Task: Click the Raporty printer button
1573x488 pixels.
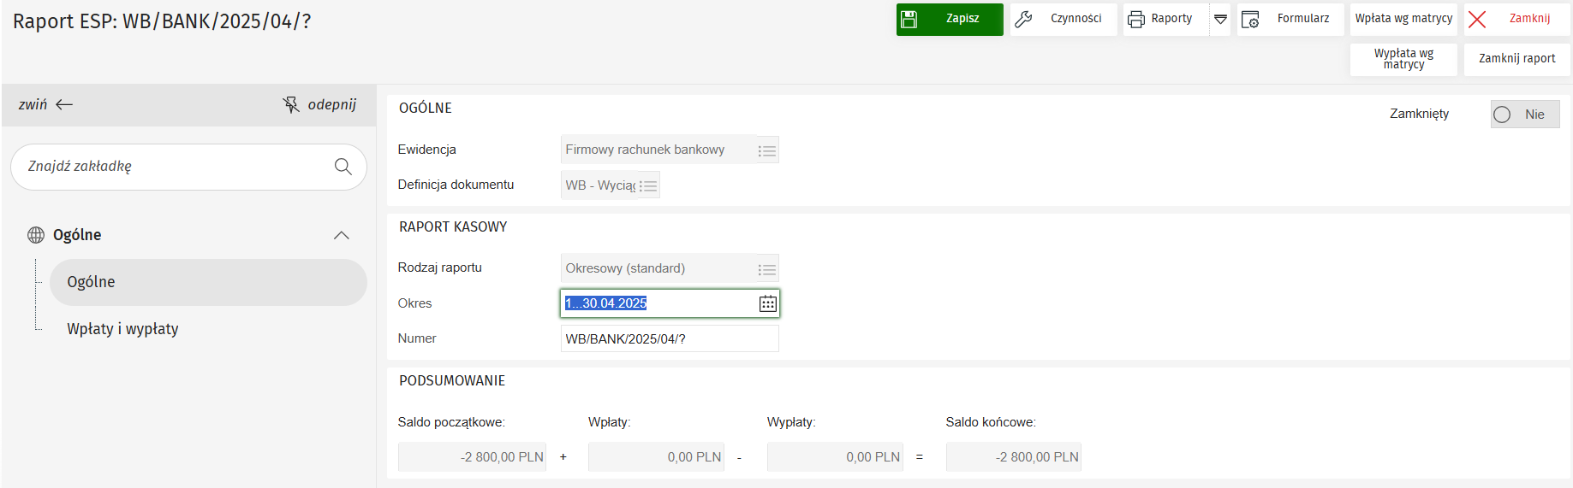Action: [x=1165, y=19]
